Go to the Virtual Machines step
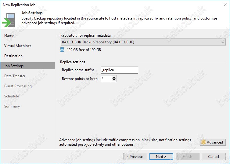The width and height of the screenshot is (230, 164). click(18, 46)
